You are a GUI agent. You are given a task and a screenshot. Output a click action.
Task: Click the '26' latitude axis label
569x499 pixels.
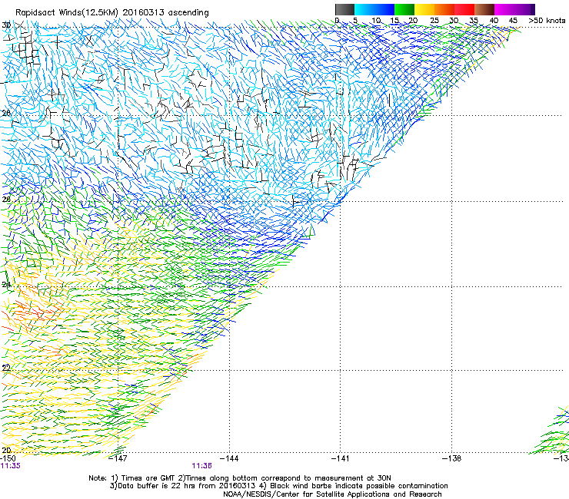pyautogui.click(x=6, y=200)
